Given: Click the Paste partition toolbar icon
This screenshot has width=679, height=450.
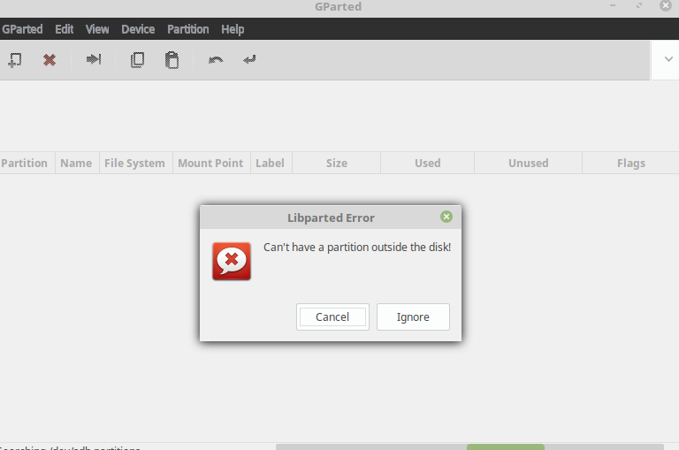Looking at the screenshot, I should tap(172, 60).
